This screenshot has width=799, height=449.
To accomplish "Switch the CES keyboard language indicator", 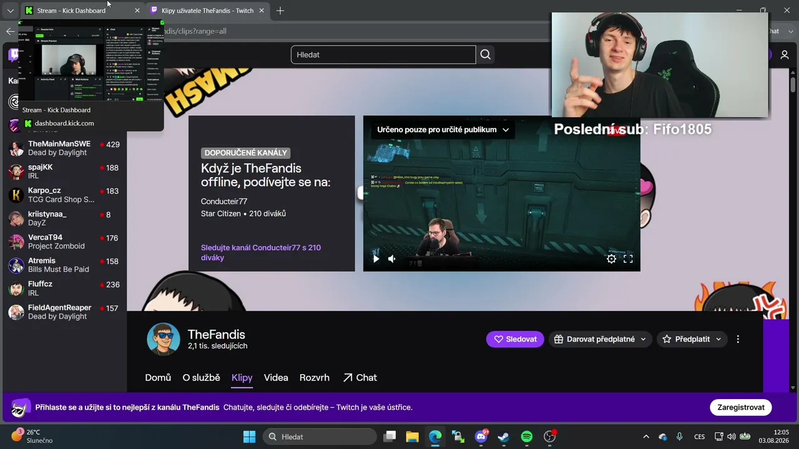I will pyautogui.click(x=700, y=437).
